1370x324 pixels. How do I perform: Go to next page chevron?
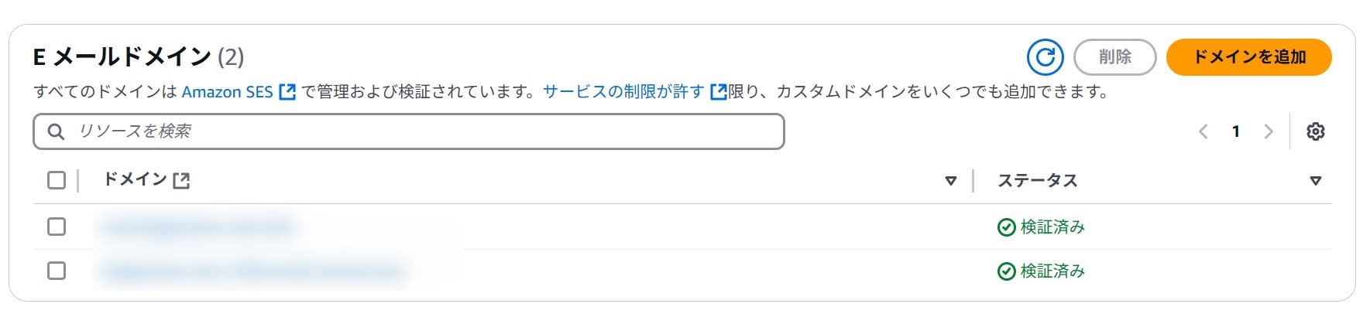pos(1269,131)
